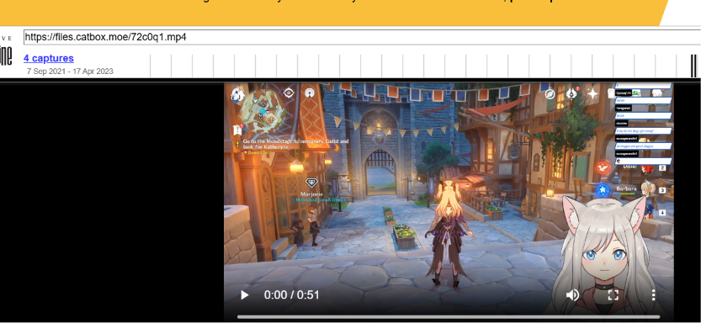Viewport: 701px width, 323px height.
Task: Play the catbox video
Action: point(244,295)
